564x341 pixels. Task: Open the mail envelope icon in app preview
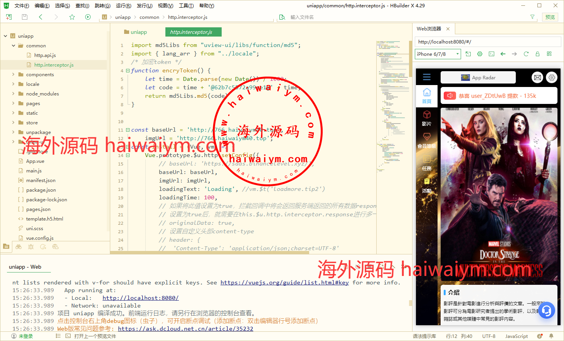pos(537,77)
